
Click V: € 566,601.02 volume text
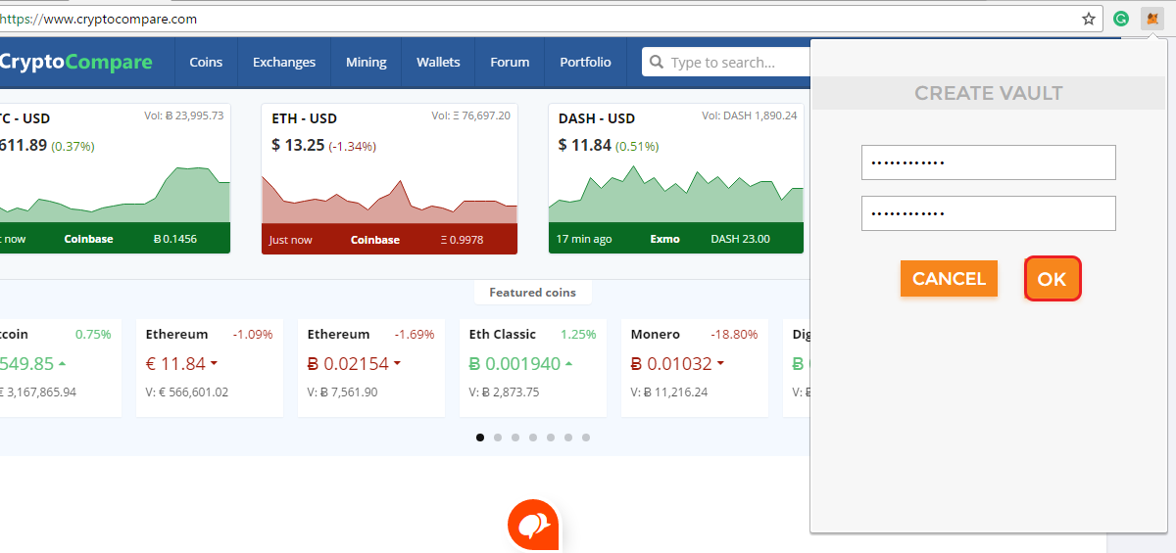pos(187,392)
